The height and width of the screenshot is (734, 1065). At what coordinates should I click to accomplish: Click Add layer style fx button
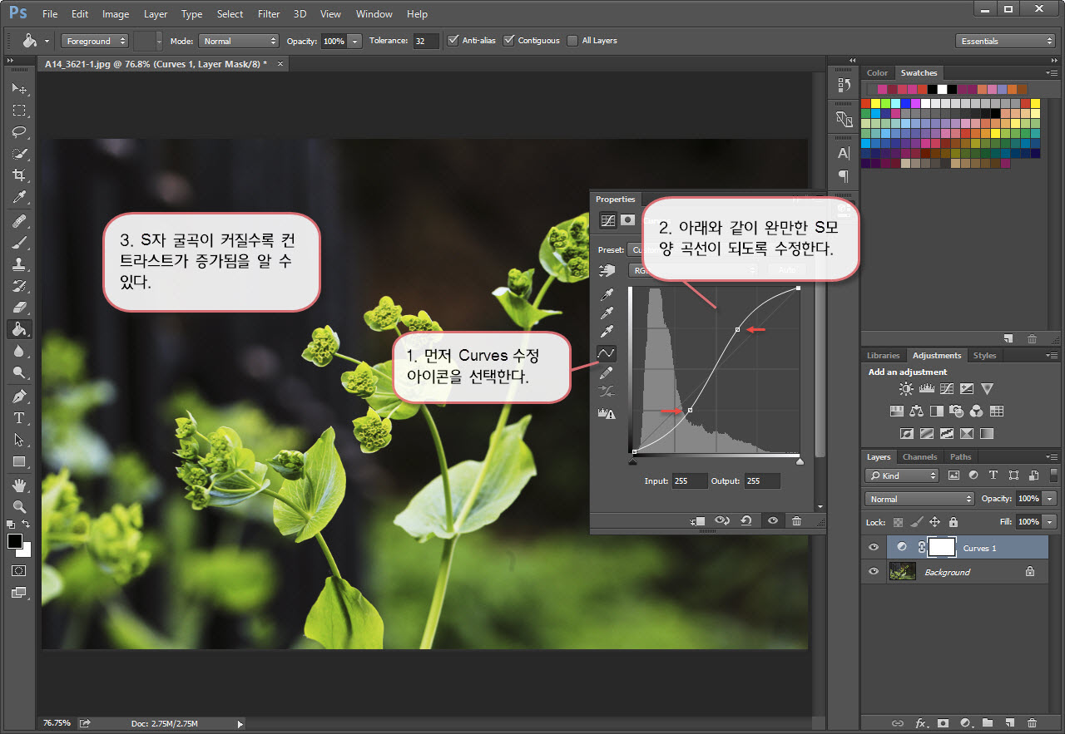tap(920, 723)
